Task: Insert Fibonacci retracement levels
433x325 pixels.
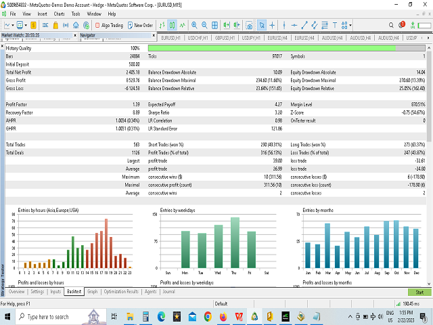Action: point(325,26)
